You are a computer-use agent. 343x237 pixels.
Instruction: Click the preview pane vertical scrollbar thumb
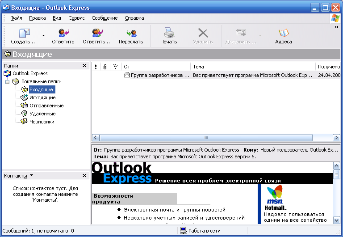coord(336,174)
